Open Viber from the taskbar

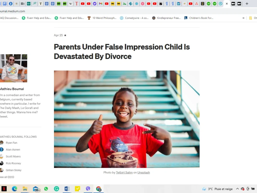[88, 189]
